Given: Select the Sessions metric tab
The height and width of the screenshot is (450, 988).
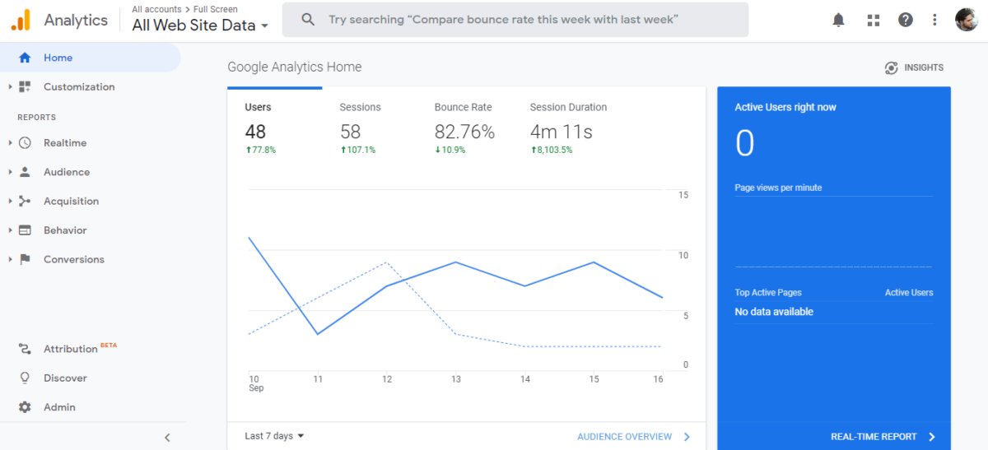Looking at the screenshot, I should tap(360, 107).
